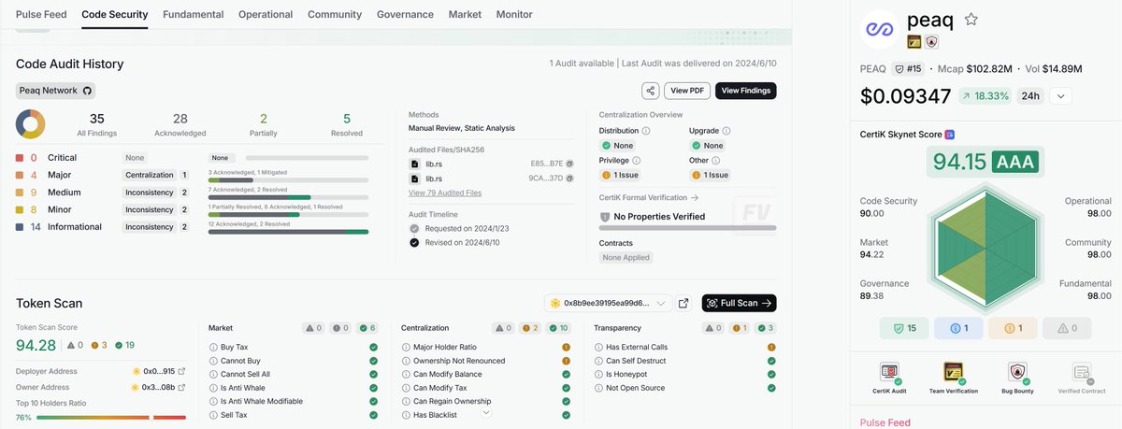Screen dimensions: 1122x429
Task: Click the Full Scan button
Action: [x=739, y=303]
